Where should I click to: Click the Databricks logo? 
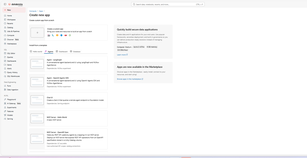[16, 4]
